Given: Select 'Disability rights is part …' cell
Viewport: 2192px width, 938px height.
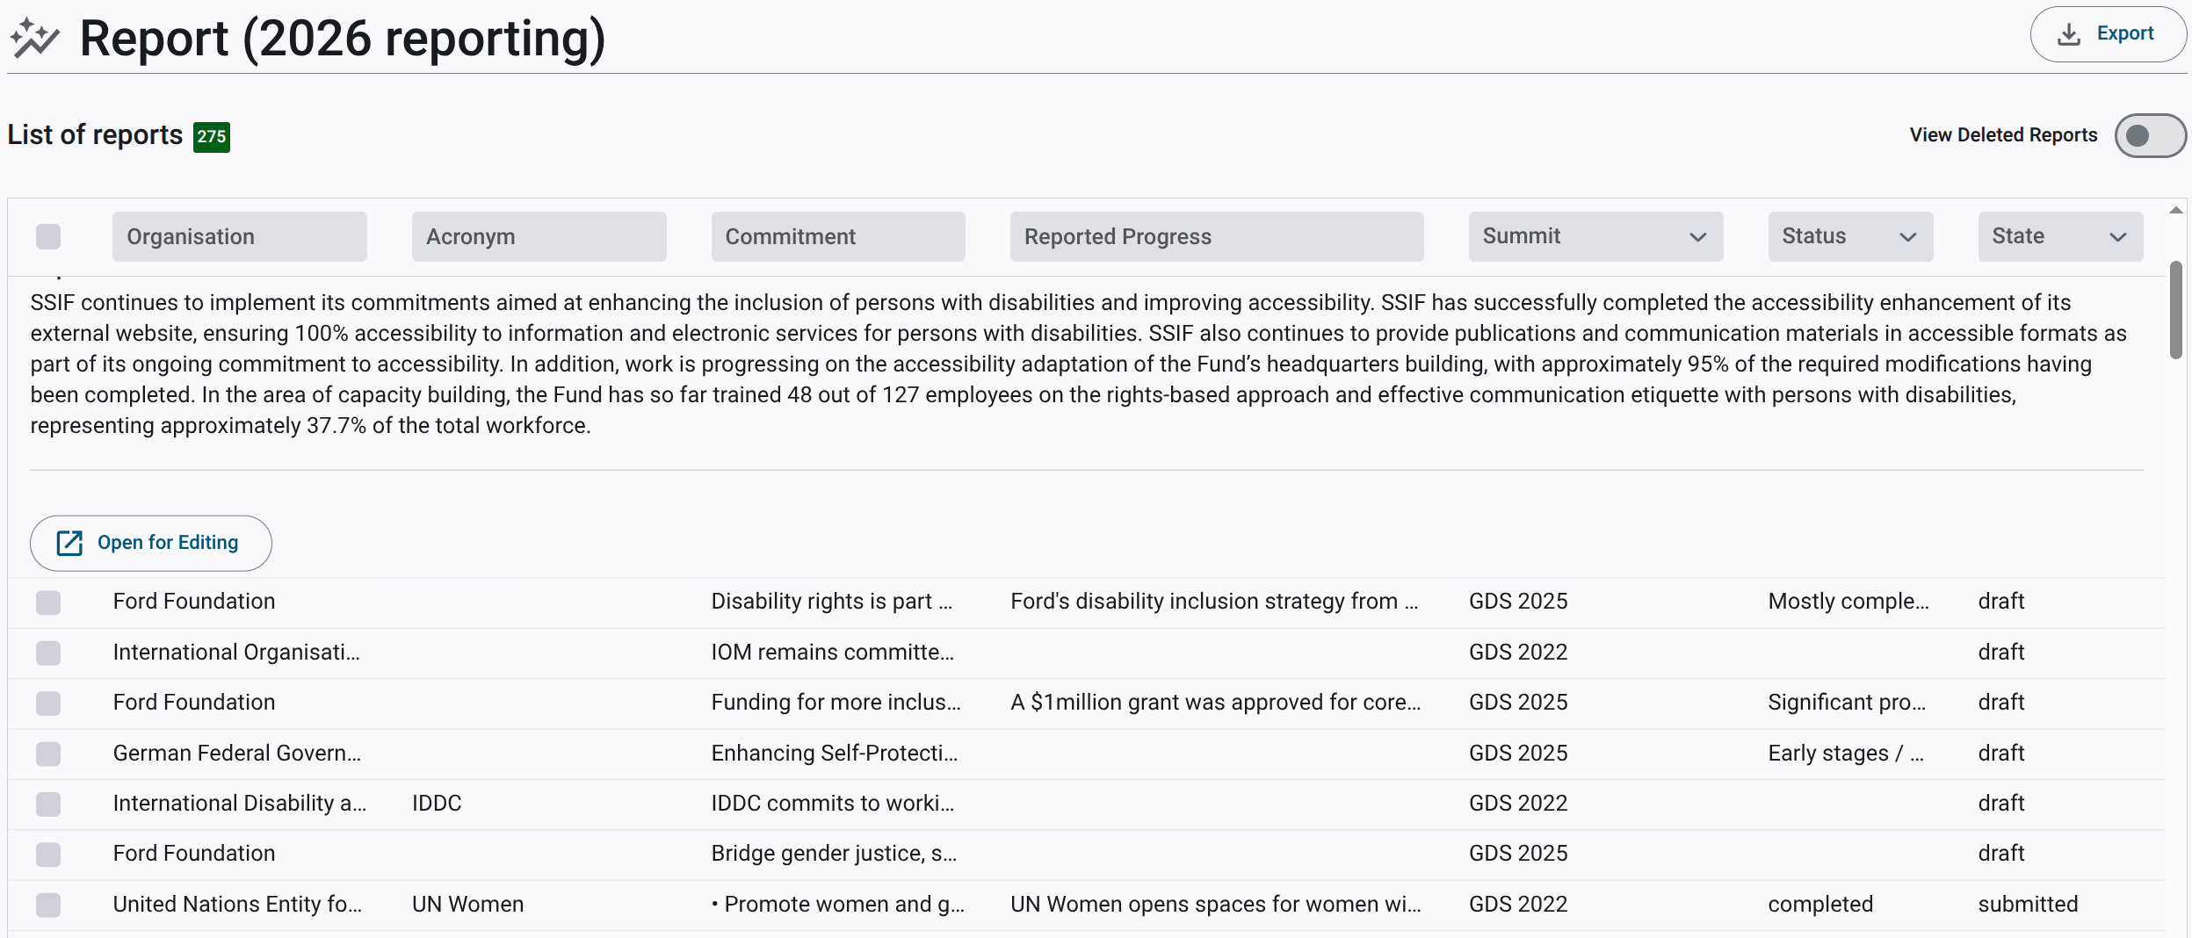Looking at the screenshot, I should (831, 602).
